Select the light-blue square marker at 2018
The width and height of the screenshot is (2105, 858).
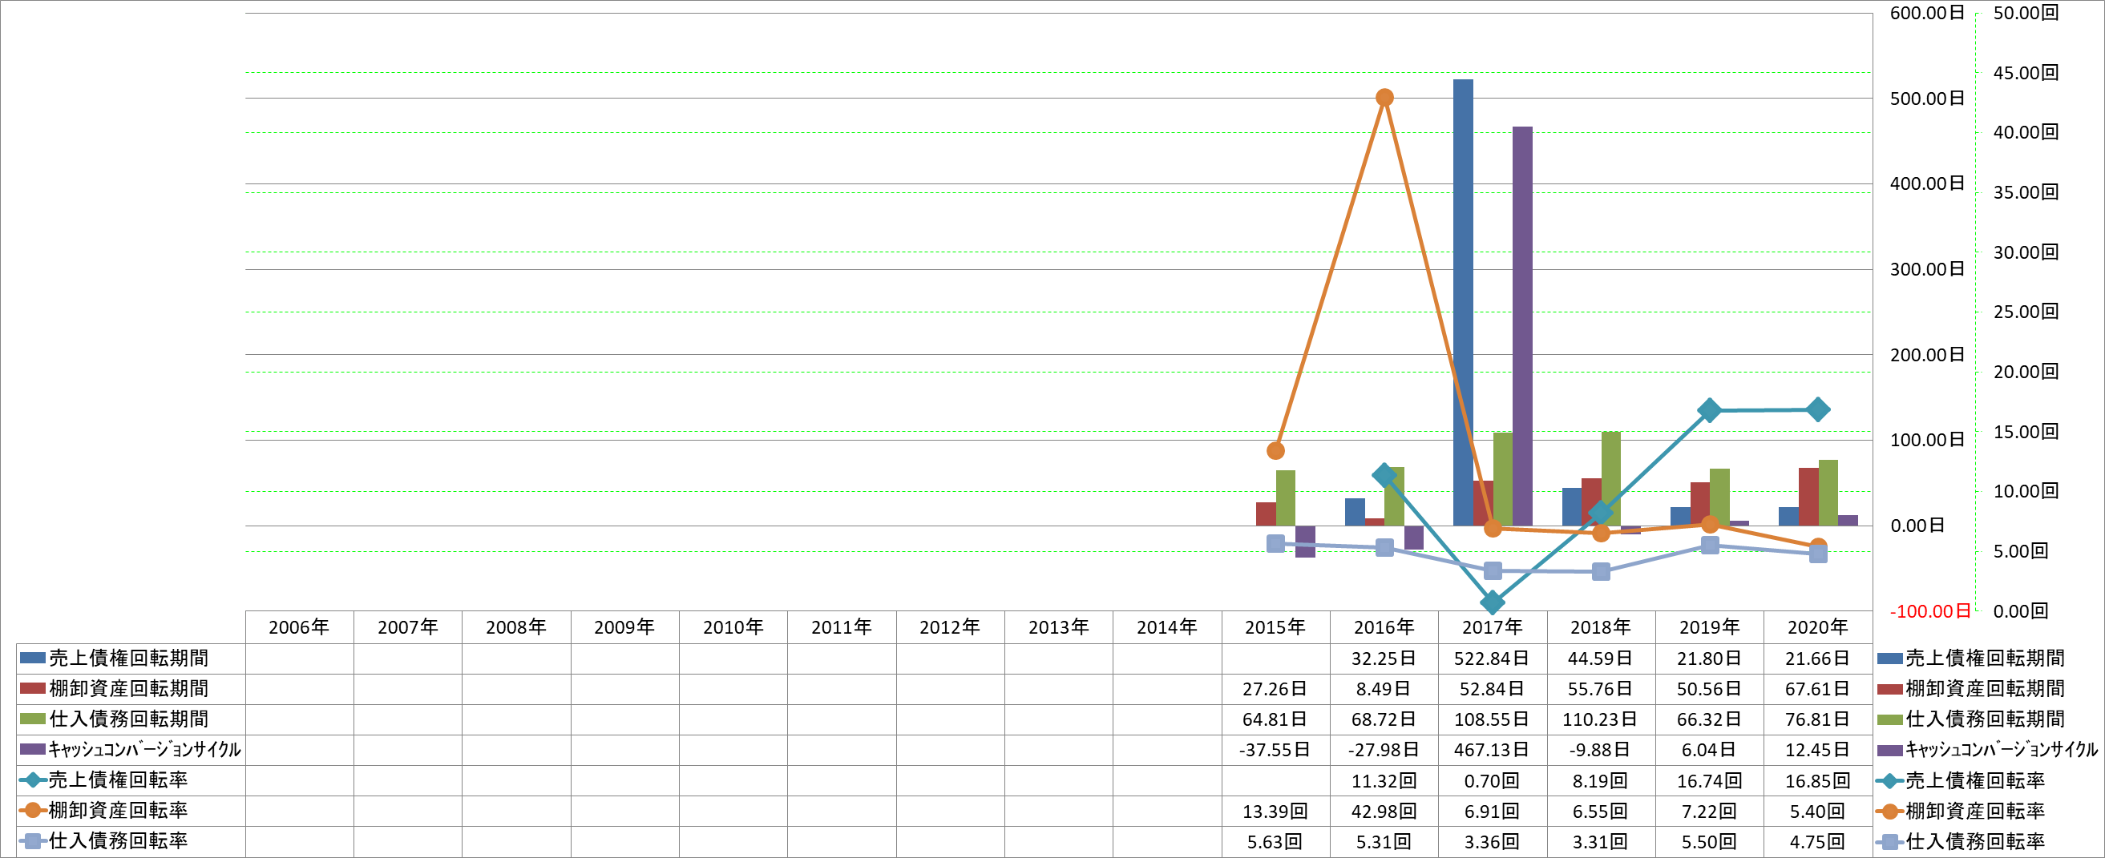1601,571
